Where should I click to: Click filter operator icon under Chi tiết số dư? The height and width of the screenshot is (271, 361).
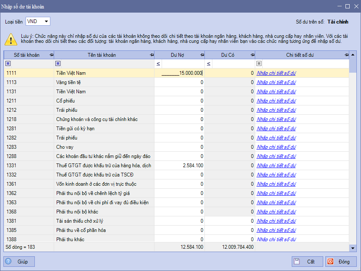tap(259, 63)
